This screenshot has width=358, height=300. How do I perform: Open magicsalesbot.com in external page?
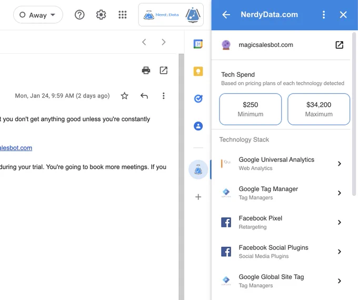tap(339, 45)
